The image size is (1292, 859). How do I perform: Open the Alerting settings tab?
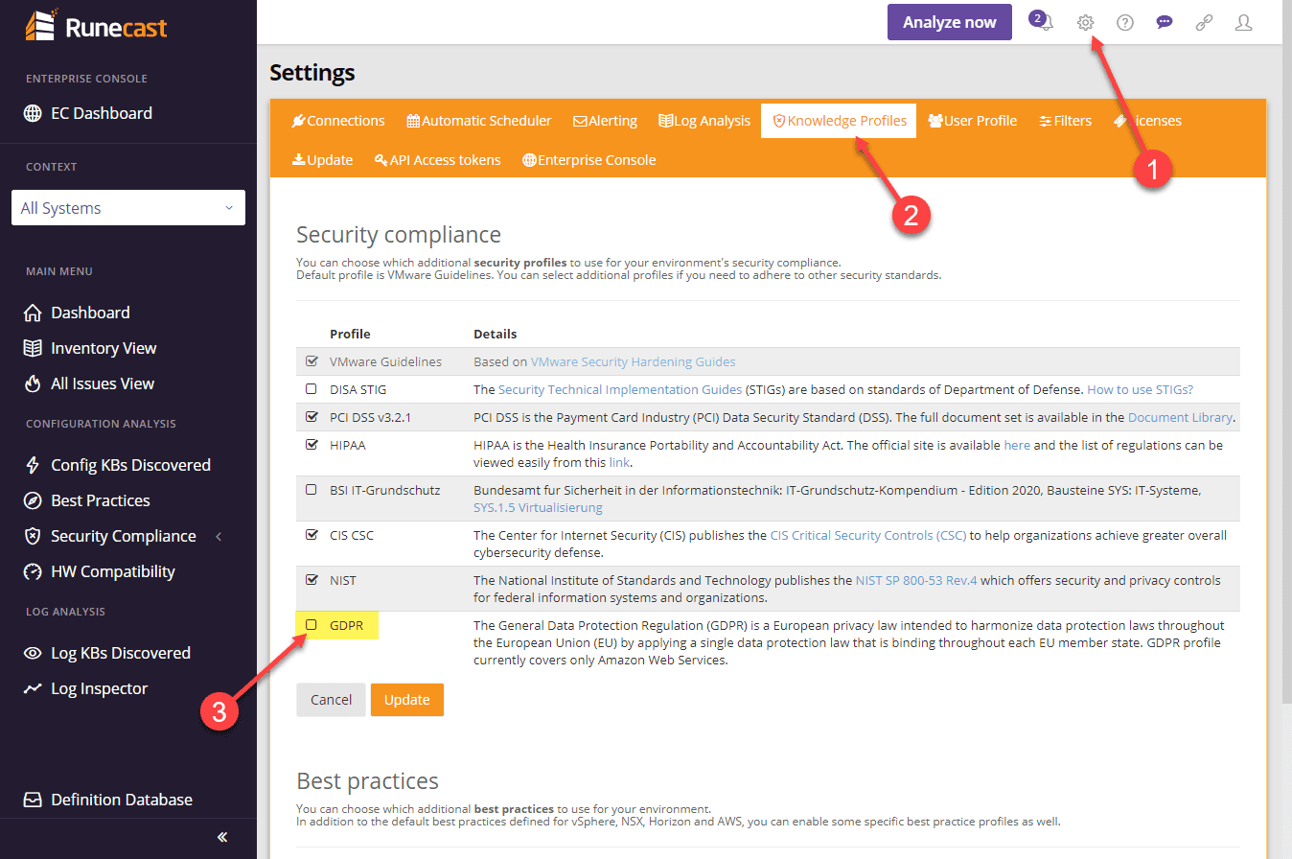(x=605, y=120)
